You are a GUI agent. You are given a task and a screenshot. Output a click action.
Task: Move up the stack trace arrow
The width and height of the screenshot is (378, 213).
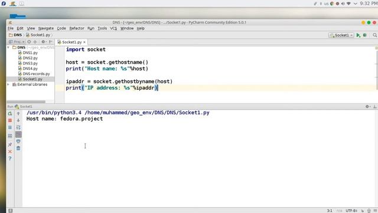click(18, 114)
